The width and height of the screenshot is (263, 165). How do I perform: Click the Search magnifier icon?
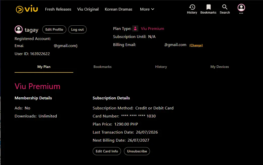click(225, 7)
